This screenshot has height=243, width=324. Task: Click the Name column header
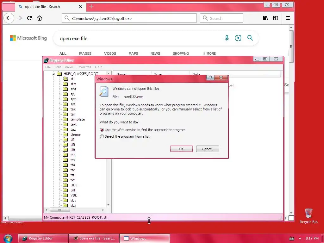tap(132, 74)
